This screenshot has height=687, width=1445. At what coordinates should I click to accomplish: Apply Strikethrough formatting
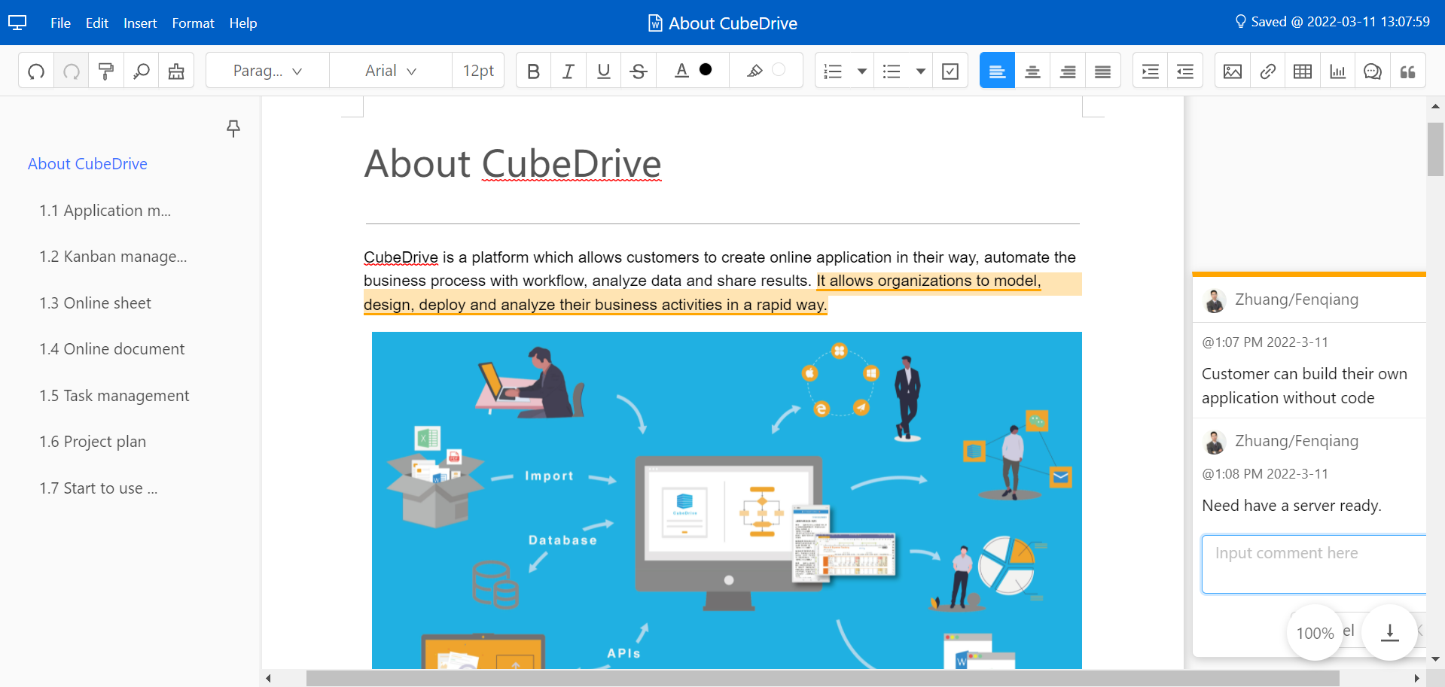coord(639,71)
